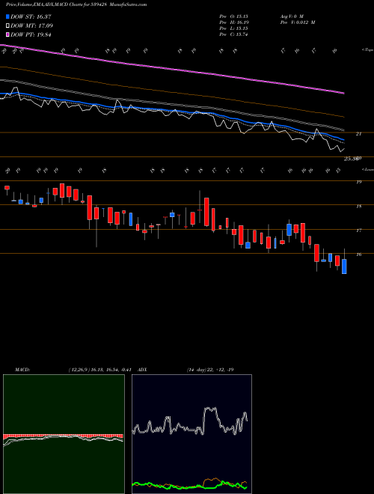
Task: Click inside the green MACD chart panel
Action: [64, 434]
